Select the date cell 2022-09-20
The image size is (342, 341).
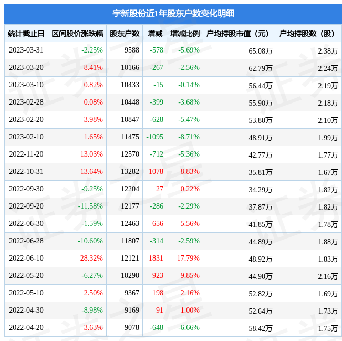pyautogui.click(x=26, y=206)
